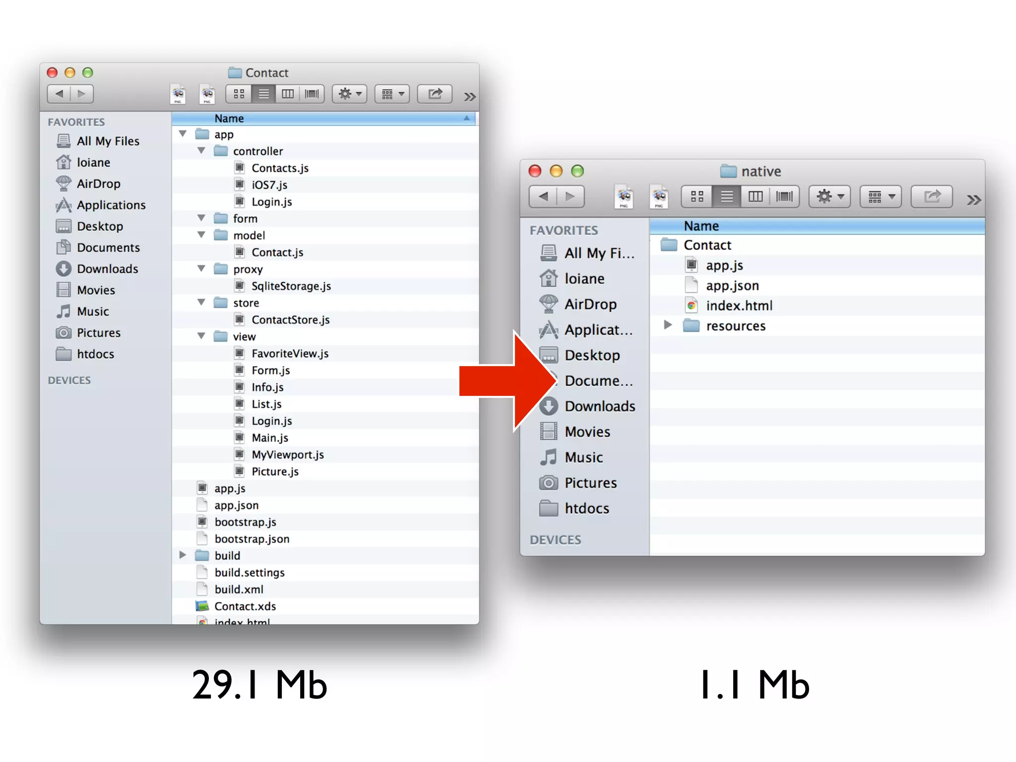The height and width of the screenshot is (762, 1016).
Task: Select Cover Flow view in native window
Action: click(x=784, y=196)
